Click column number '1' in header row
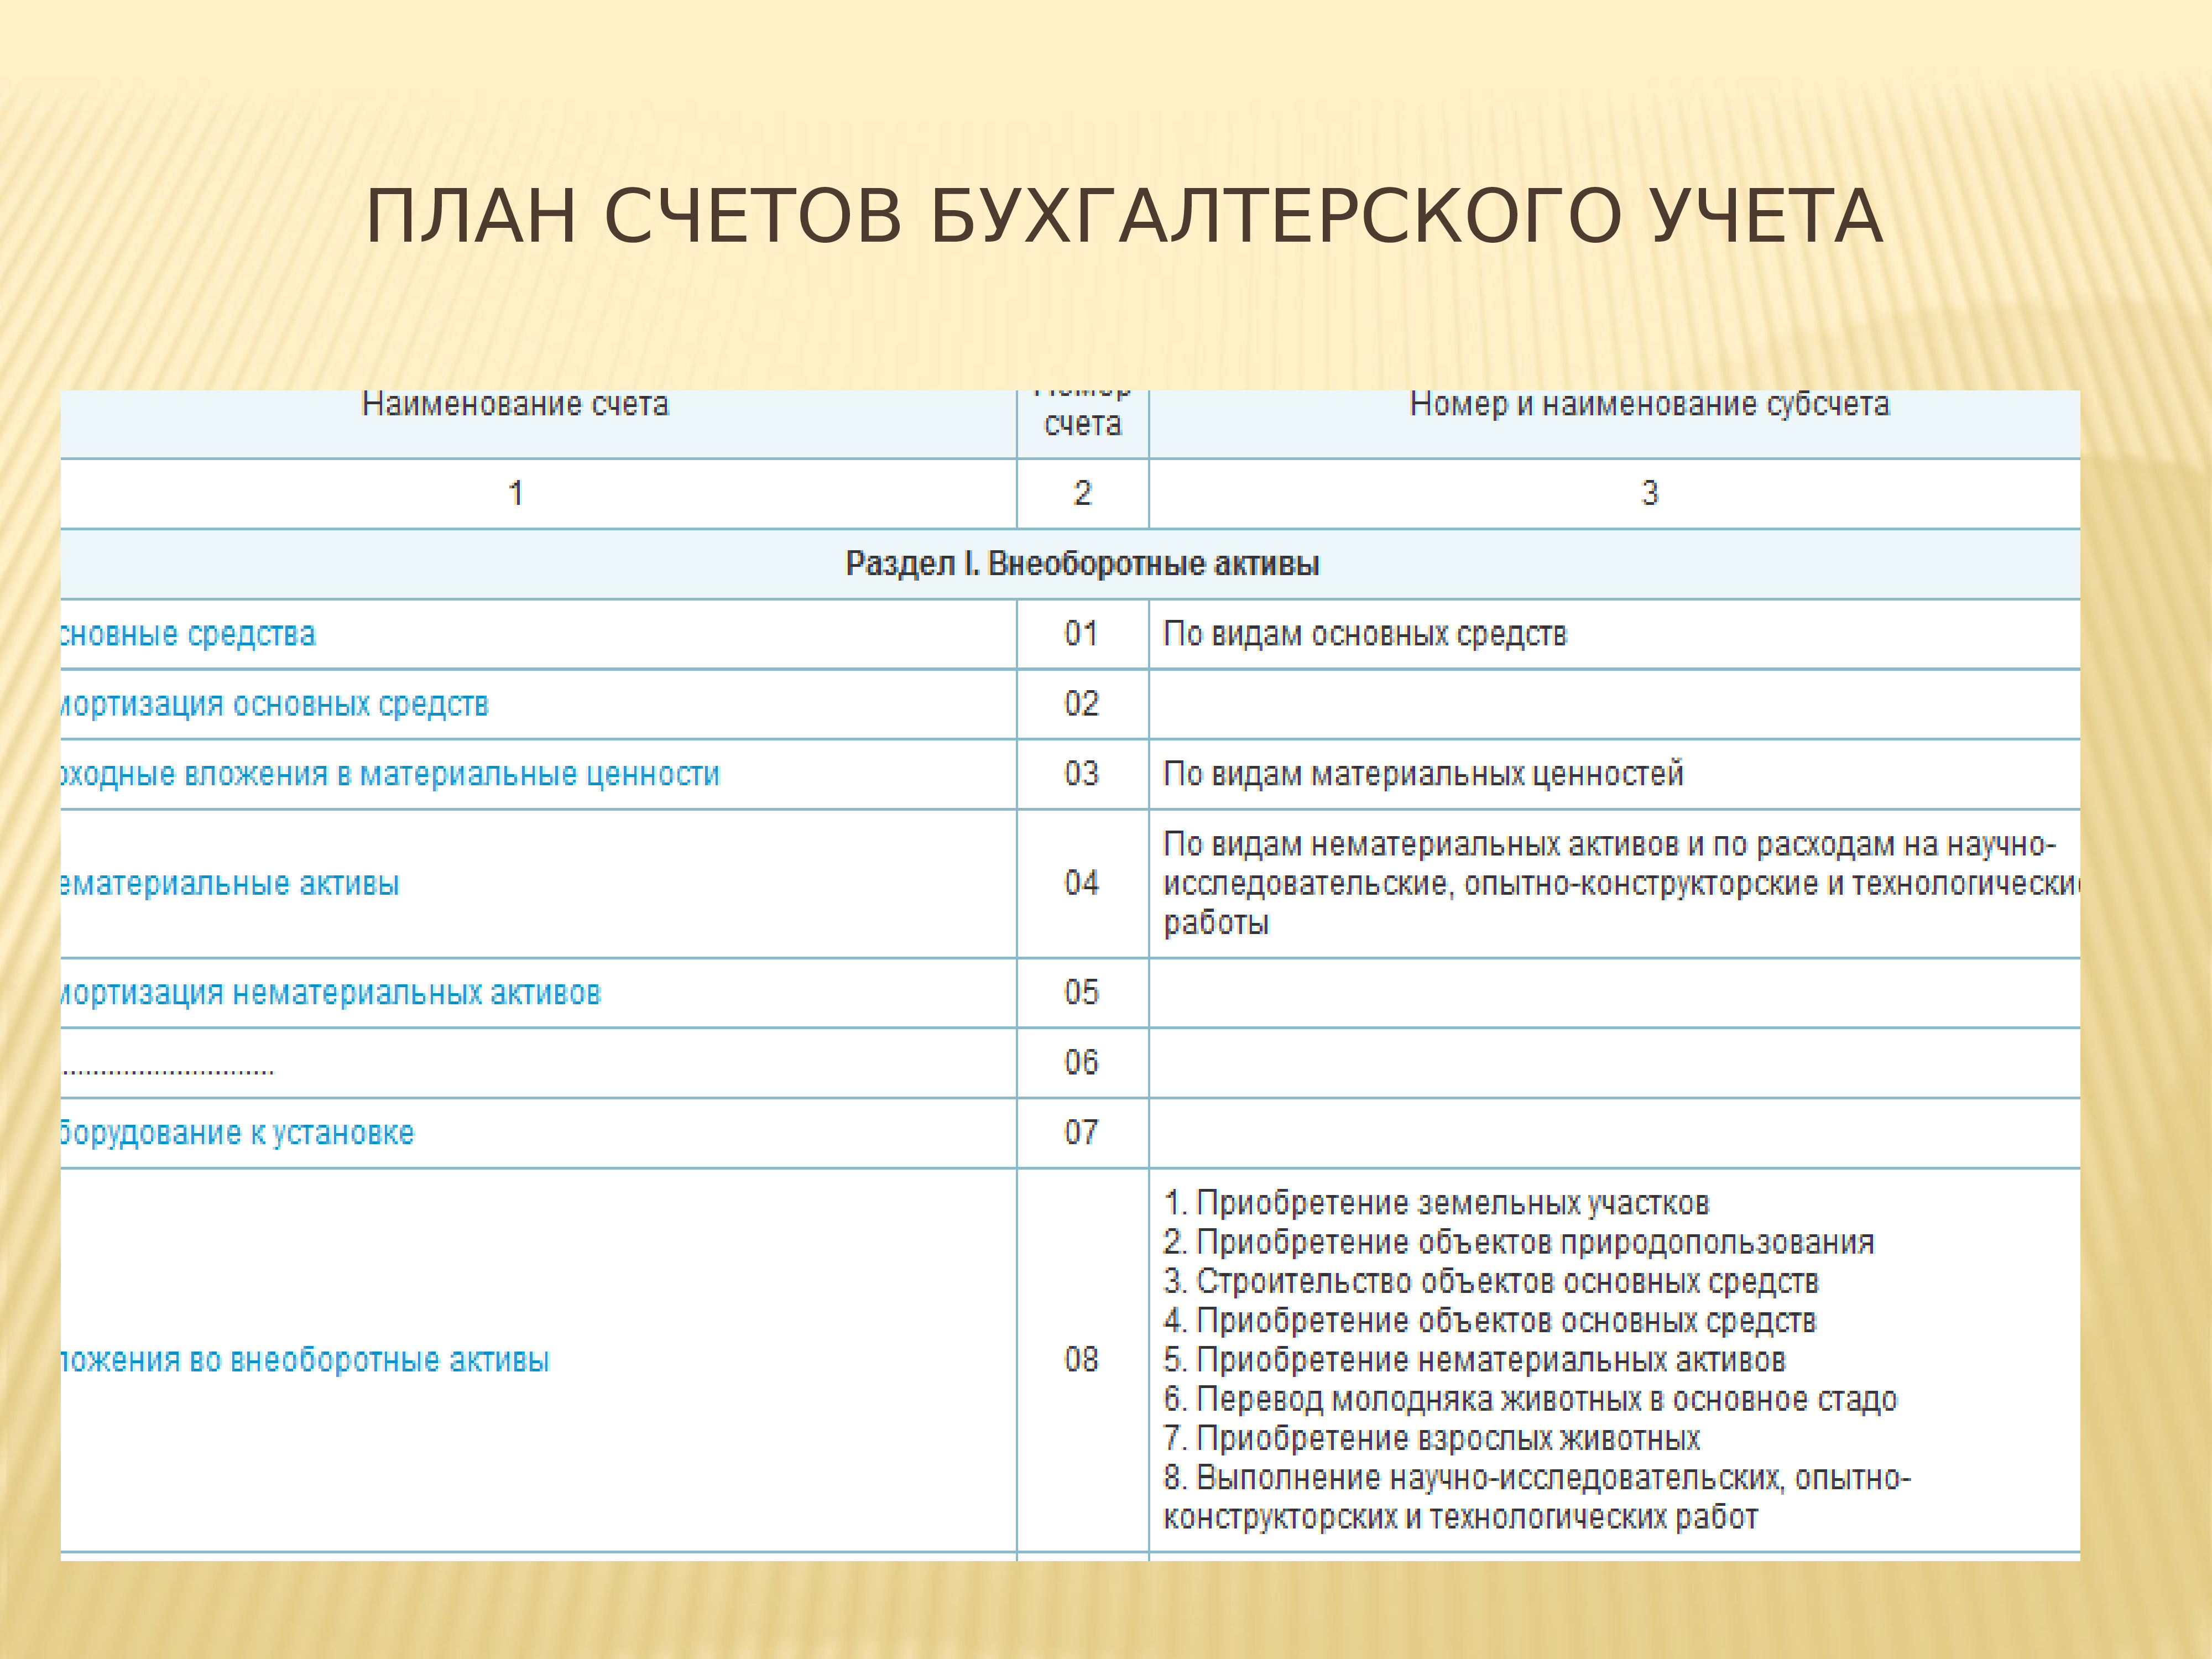 [x=516, y=493]
